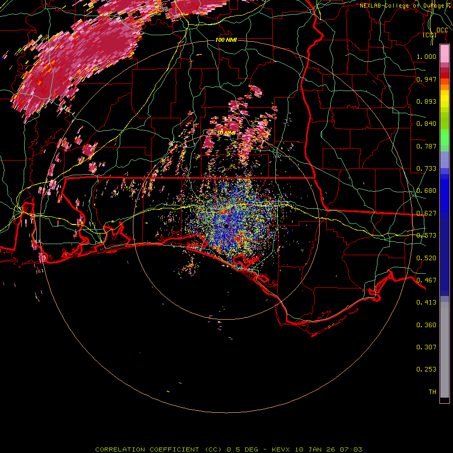The height and width of the screenshot is (453, 453).
Task: Select the 0.840 legend value
Action: 426,124
